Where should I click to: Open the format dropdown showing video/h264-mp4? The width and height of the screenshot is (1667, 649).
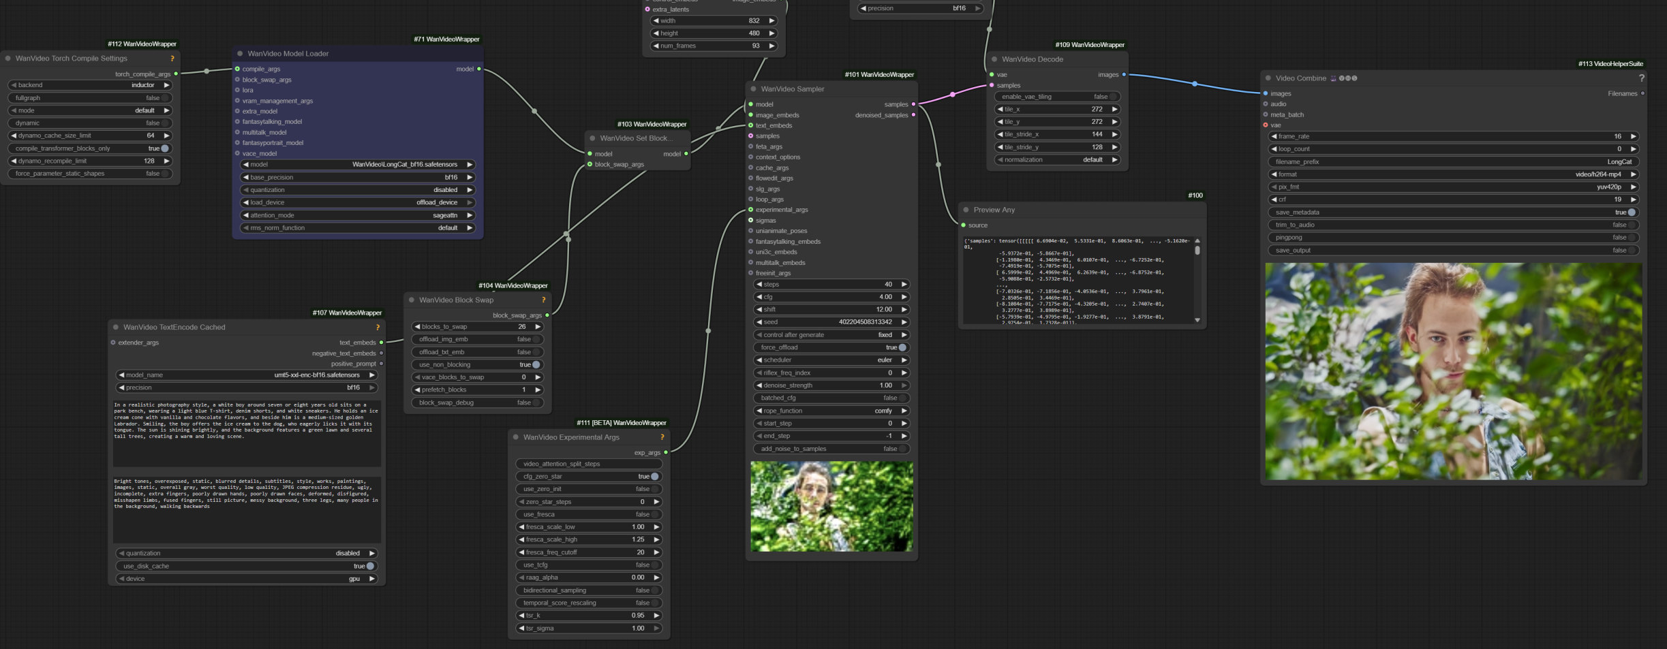(x=1452, y=174)
